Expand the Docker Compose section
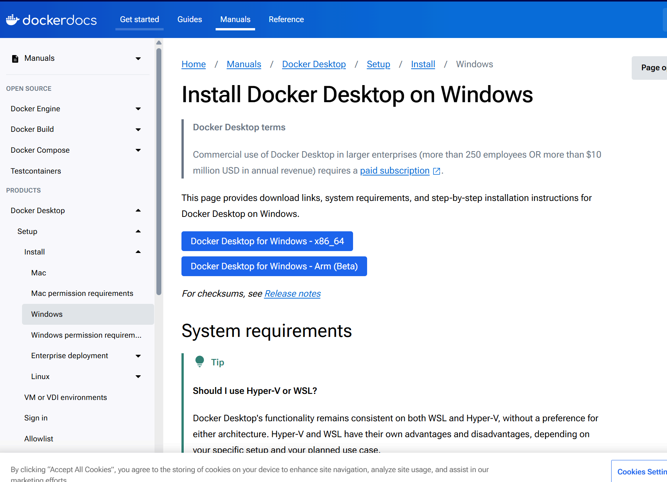 [138, 150]
